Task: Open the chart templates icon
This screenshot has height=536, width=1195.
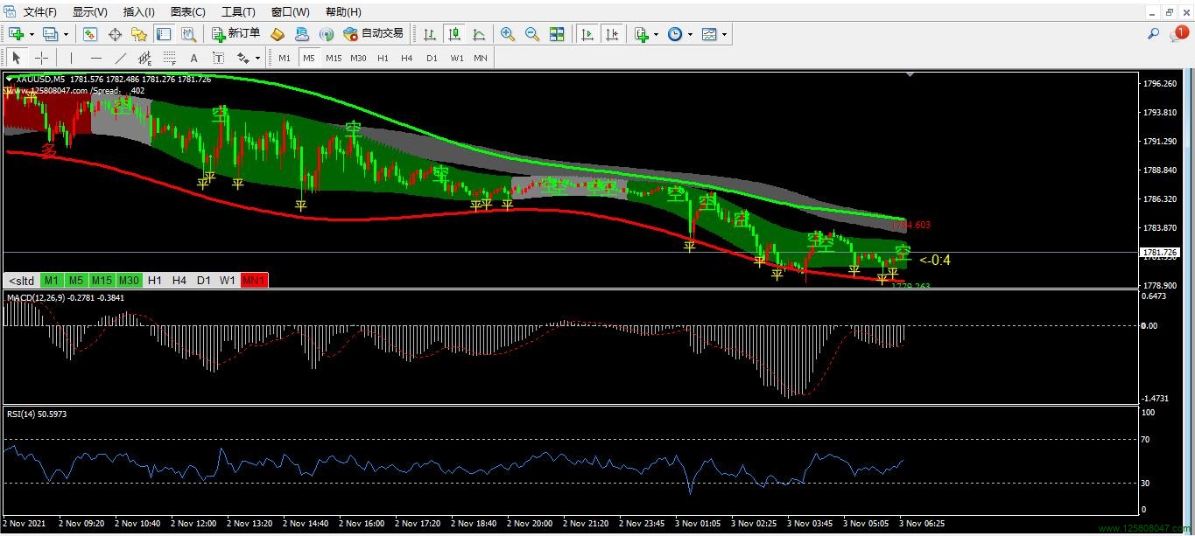Action: click(709, 34)
